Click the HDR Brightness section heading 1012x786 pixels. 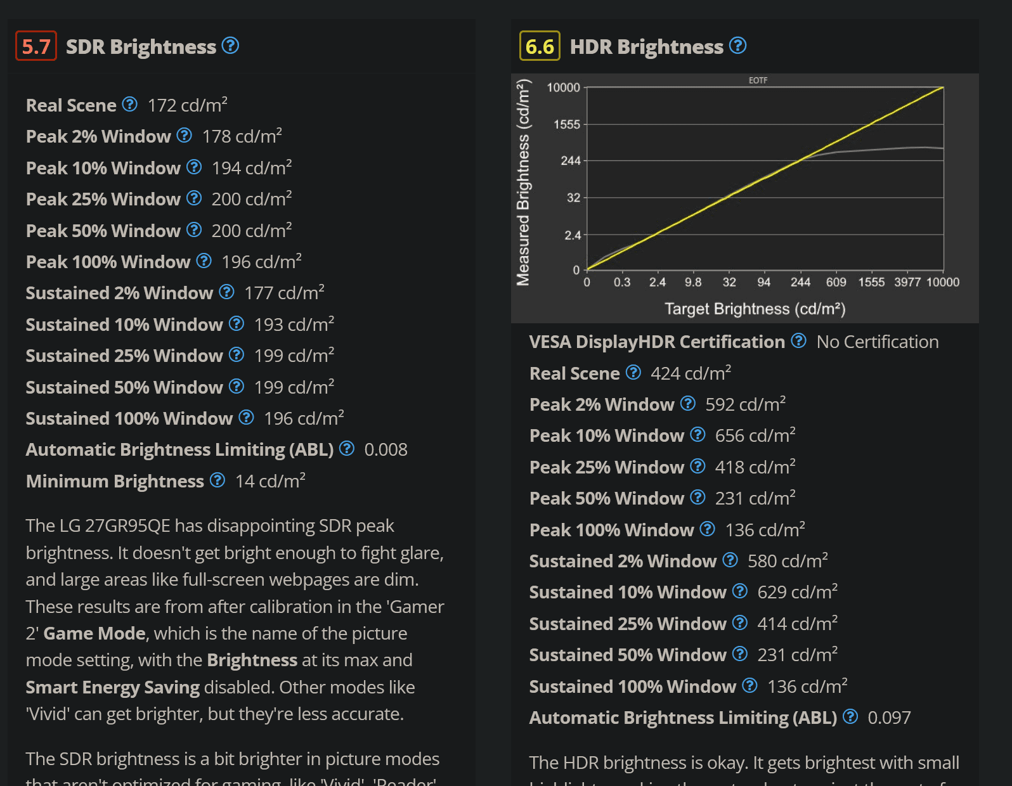[x=646, y=46]
